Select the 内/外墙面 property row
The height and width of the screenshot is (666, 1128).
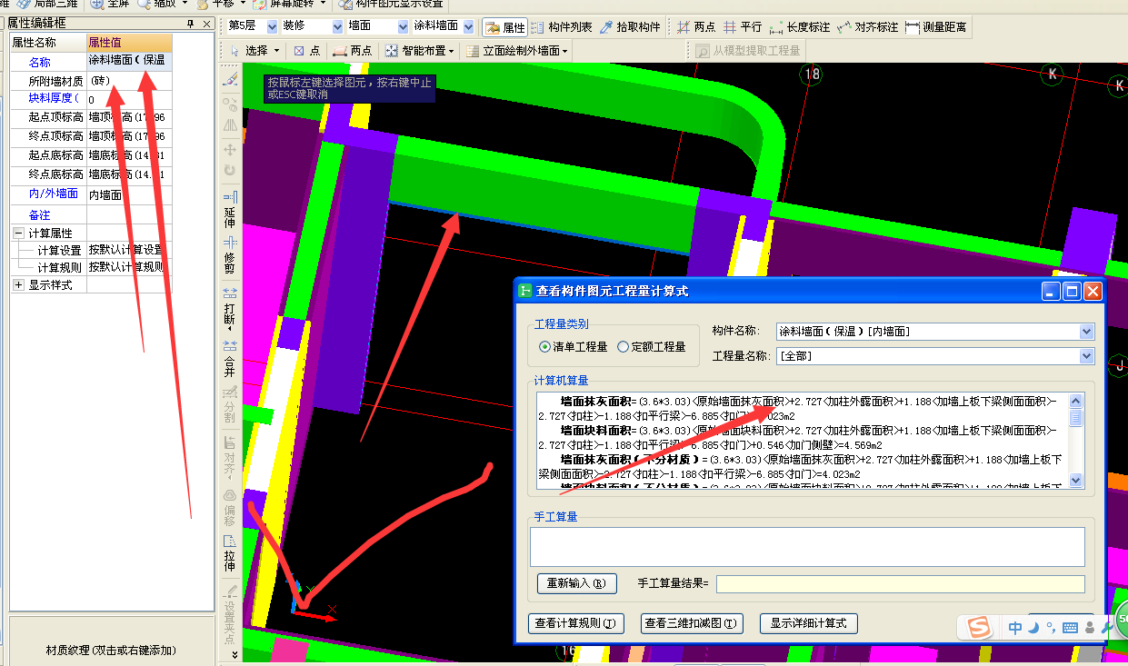(x=91, y=194)
